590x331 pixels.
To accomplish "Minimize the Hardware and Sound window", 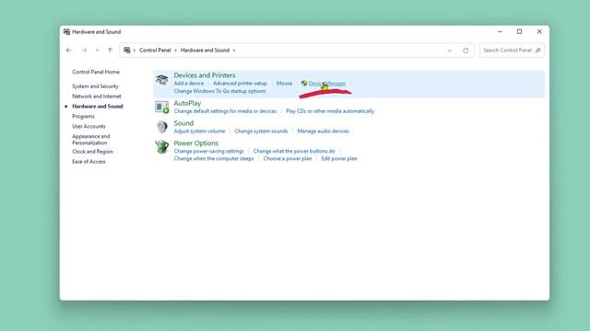I will 500,32.
